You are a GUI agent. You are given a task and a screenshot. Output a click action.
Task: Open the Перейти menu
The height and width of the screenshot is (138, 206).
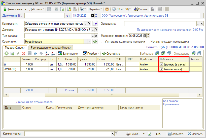[95, 9]
